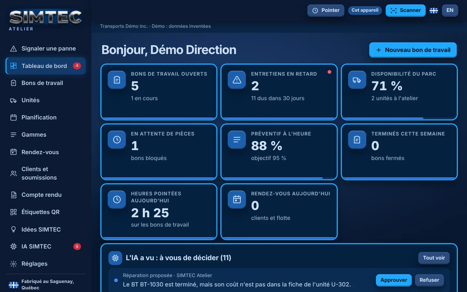The width and height of the screenshot is (467, 292).
Task: Approve the proposed repair with Approuver
Action: [394, 280]
